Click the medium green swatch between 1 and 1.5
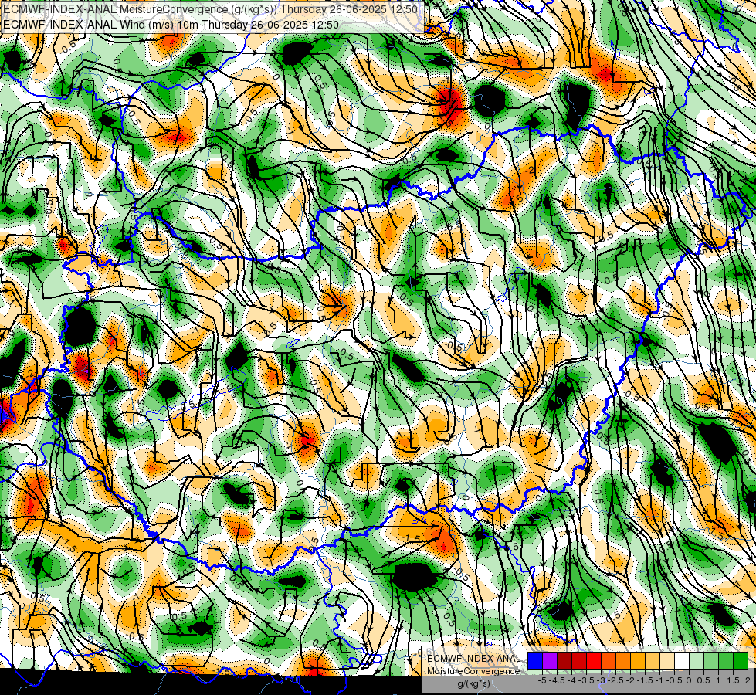Image resolution: width=756 pixels, height=695 pixels. tap(726, 661)
